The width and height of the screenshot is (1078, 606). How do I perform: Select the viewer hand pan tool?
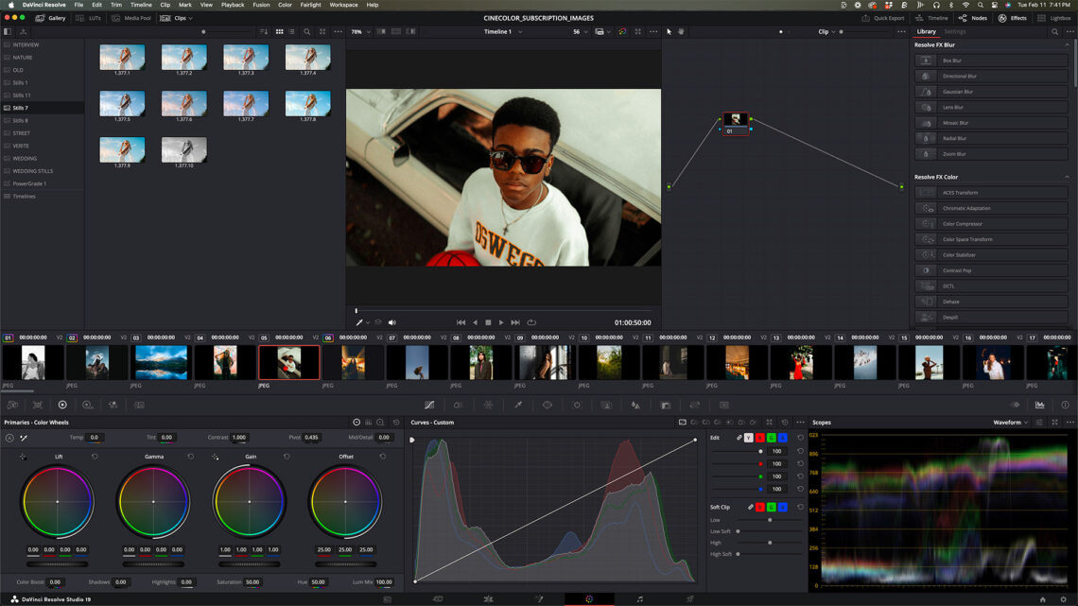click(681, 31)
